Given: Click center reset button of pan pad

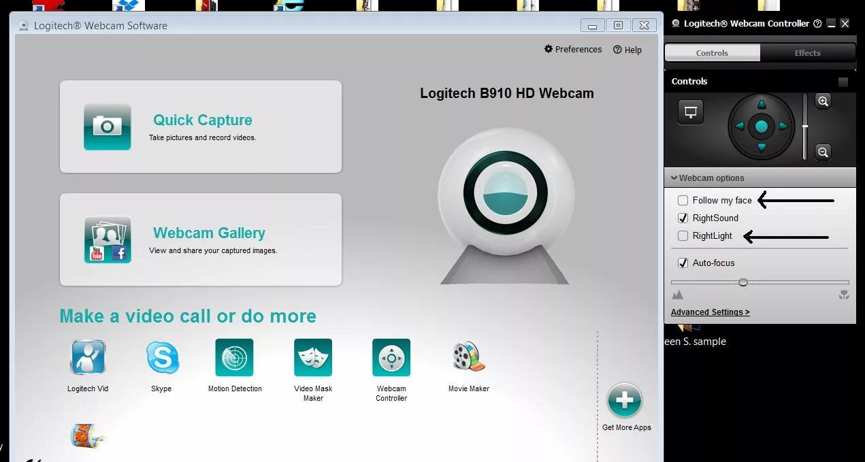Looking at the screenshot, I should (x=762, y=126).
